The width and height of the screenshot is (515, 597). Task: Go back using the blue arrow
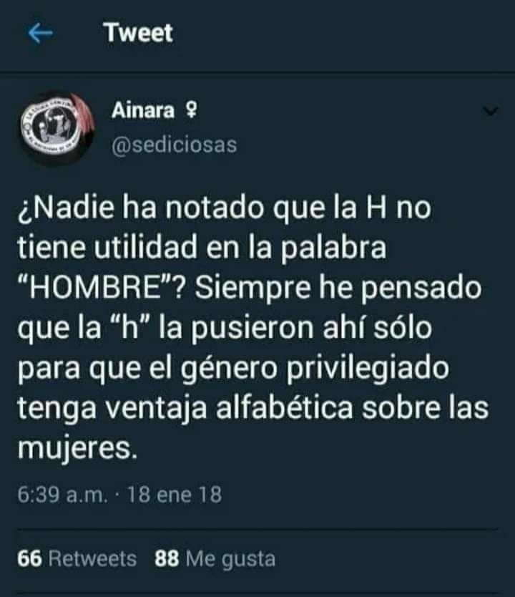pyautogui.click(x=40, y=33)
